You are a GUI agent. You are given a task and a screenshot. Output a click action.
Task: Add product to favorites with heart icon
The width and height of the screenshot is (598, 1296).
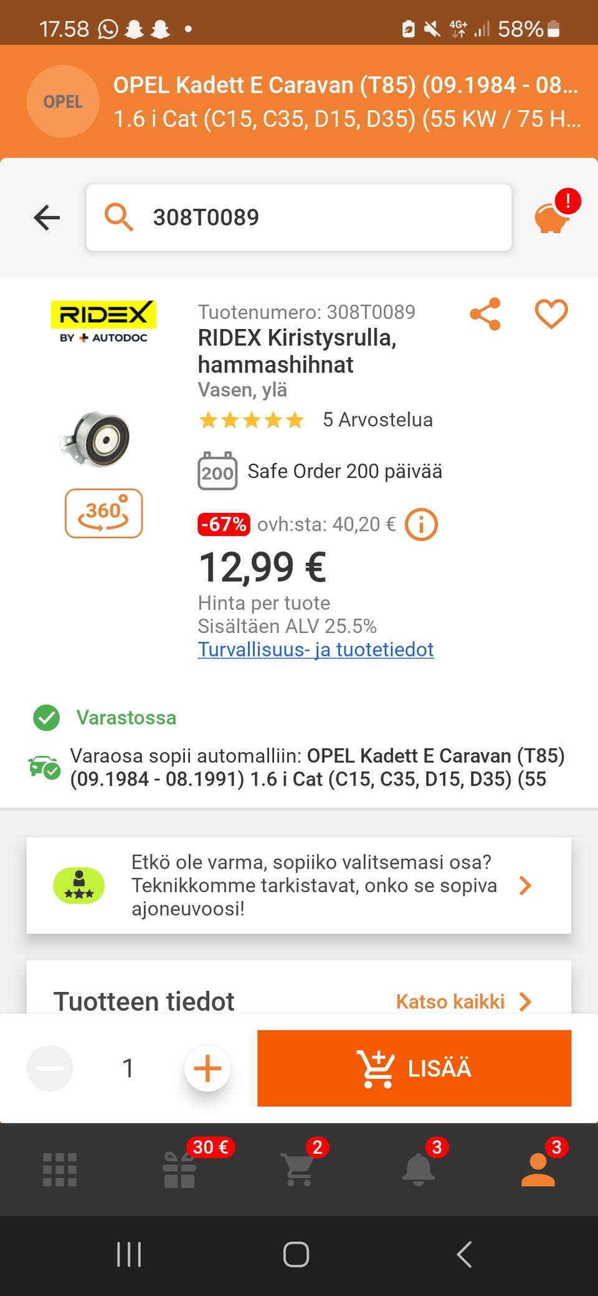(x=551, y=313)
